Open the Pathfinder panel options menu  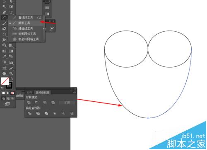click(x=75, y=92)
